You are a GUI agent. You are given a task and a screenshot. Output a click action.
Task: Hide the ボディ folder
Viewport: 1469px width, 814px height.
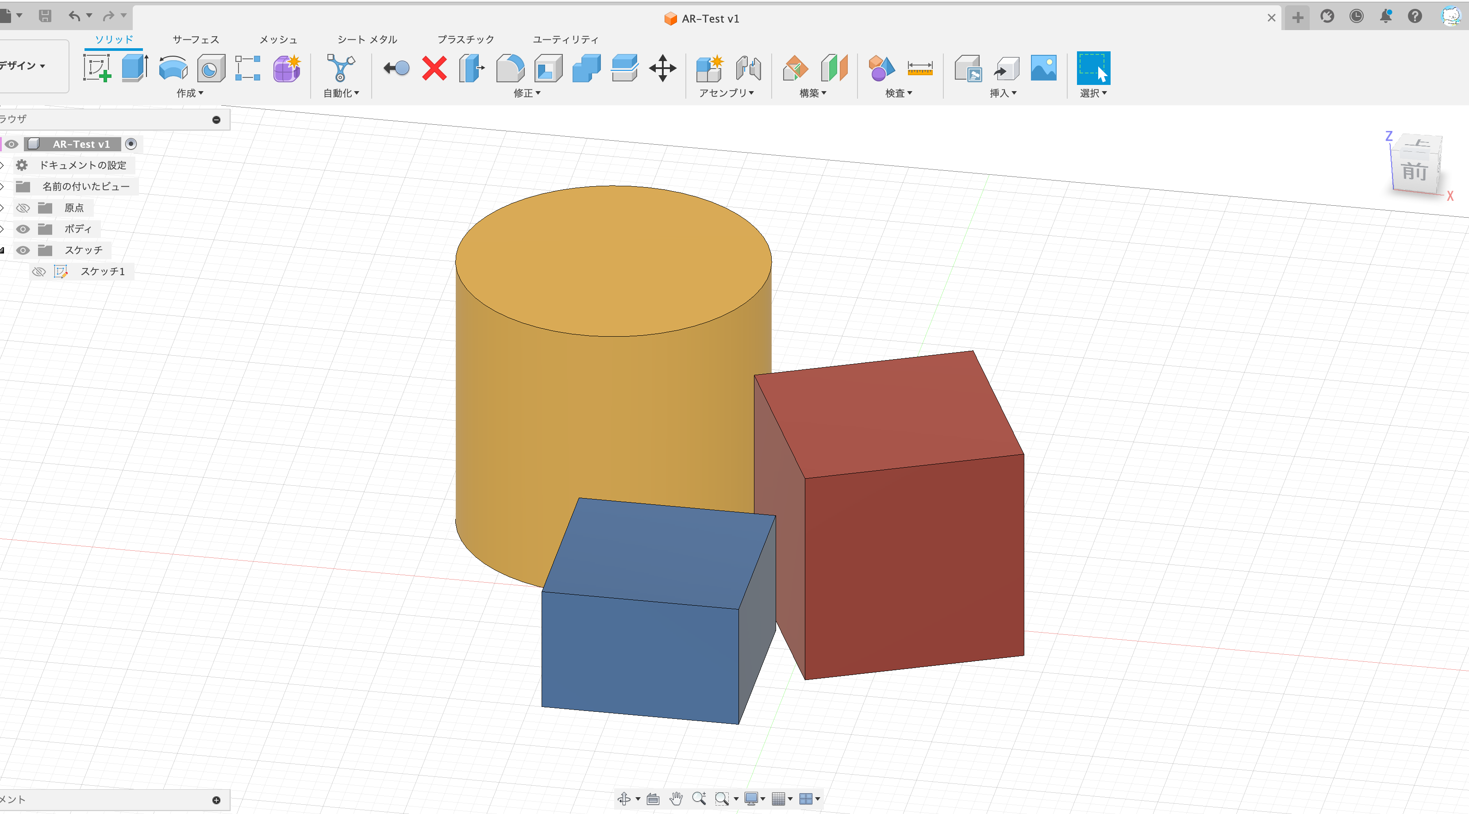click(x=23, y=229)
